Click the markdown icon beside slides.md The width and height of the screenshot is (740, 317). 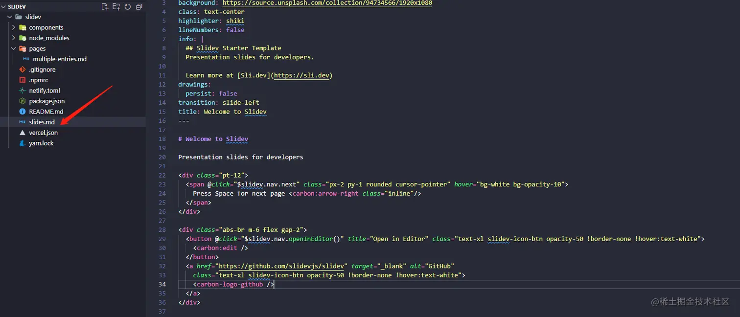(x=22, y=122)
